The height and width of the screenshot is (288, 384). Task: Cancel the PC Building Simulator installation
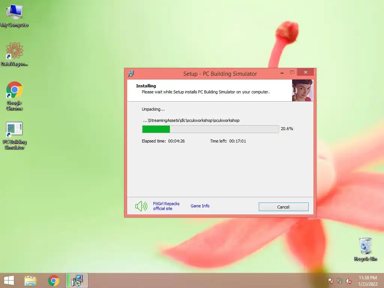(283, 207)
